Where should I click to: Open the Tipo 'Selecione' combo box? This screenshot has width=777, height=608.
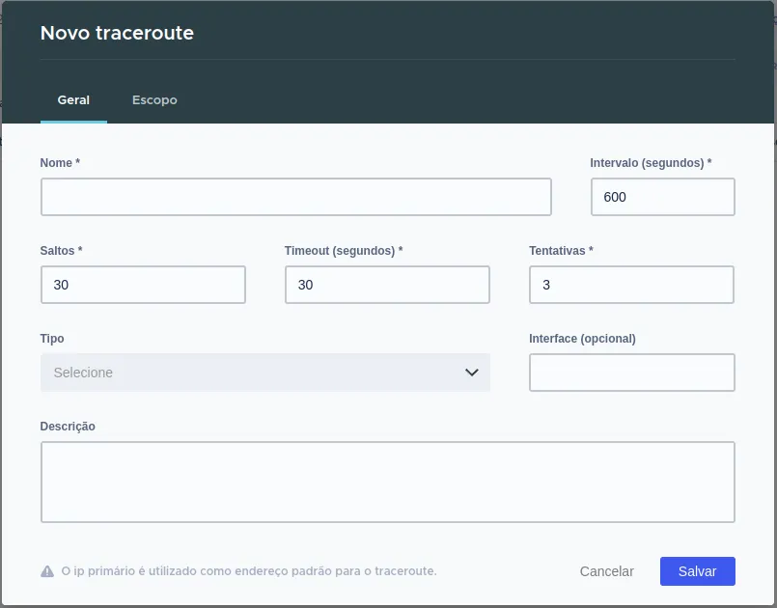tap(265, 373)
